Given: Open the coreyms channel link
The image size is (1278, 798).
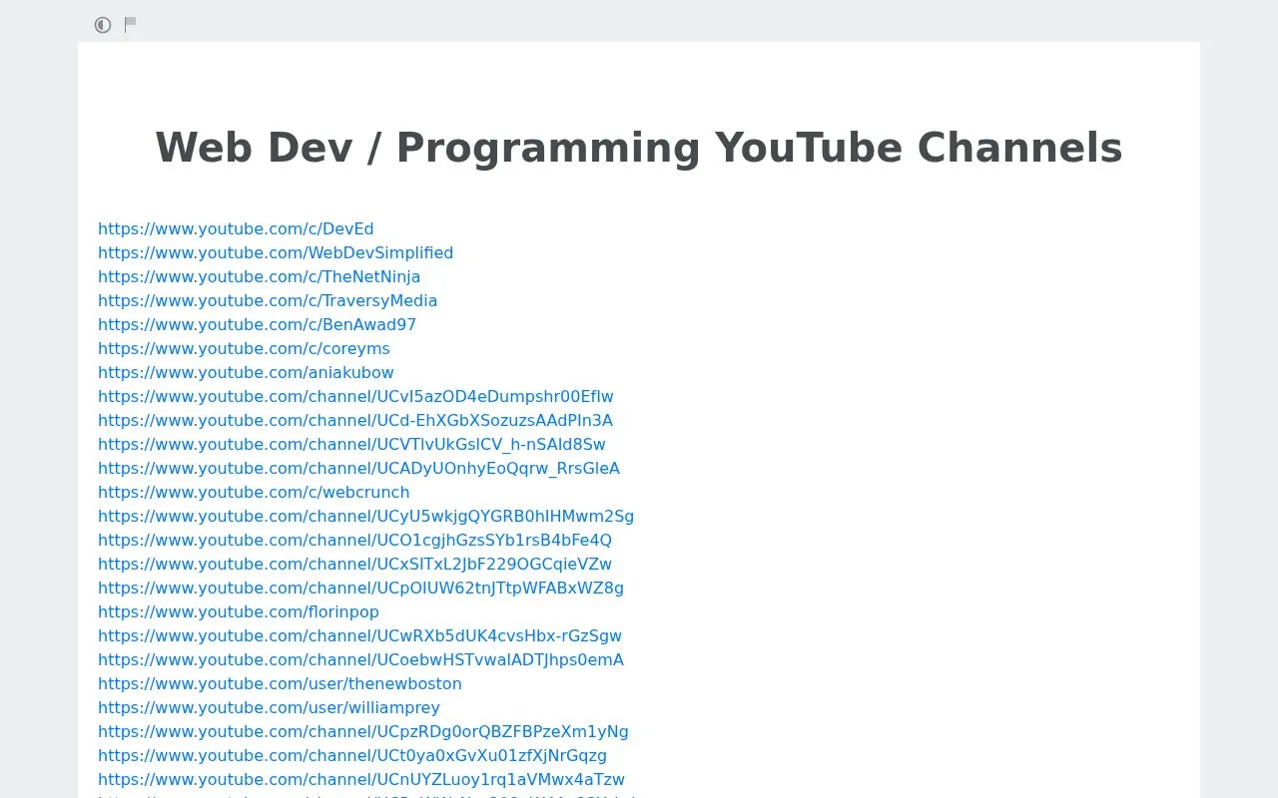Looking at the screenshot, I should click(x=244, y=348).
